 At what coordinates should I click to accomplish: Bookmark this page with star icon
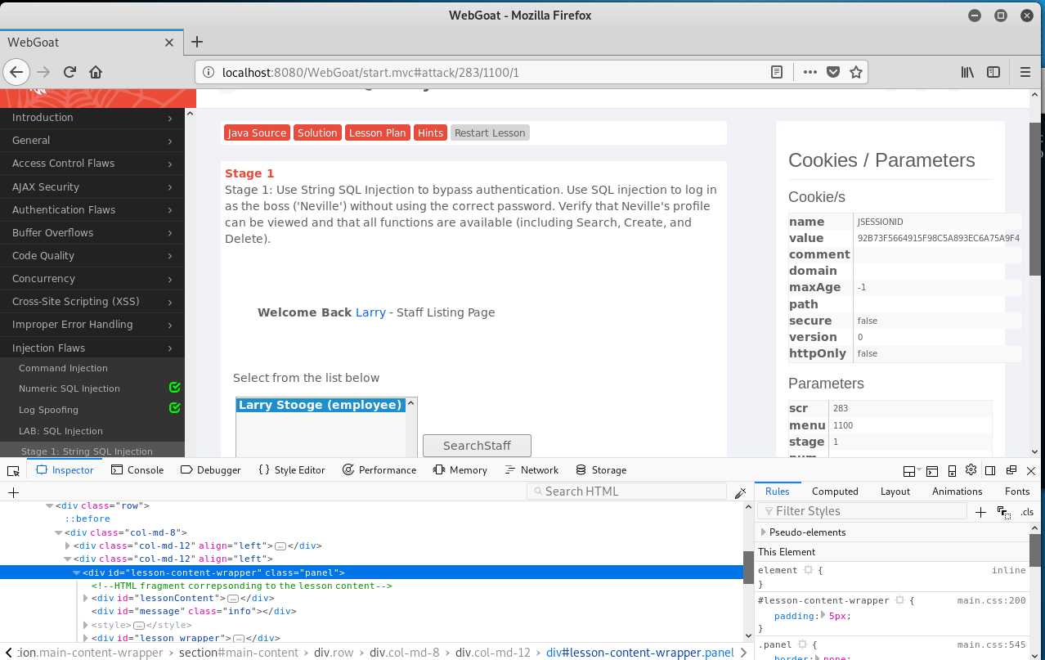(x=855, y=72)
